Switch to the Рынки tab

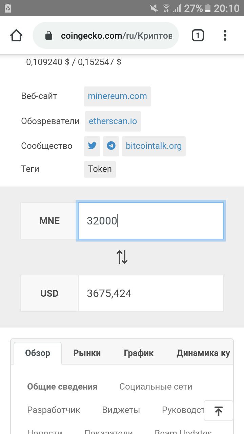pos(87,353)
